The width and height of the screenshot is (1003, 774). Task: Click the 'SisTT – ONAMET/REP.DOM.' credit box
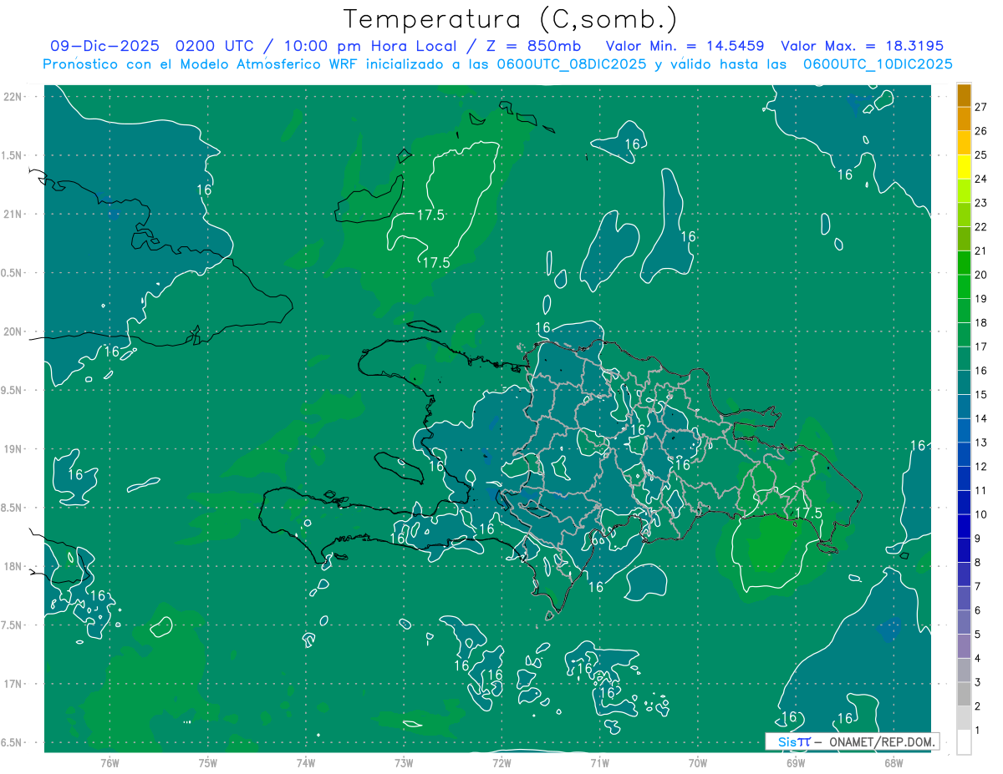coord(852,741)
